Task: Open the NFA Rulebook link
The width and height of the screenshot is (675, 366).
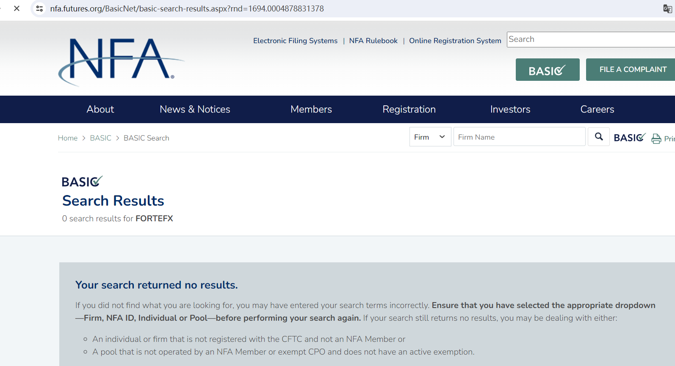Action: [x=373, y=41]
